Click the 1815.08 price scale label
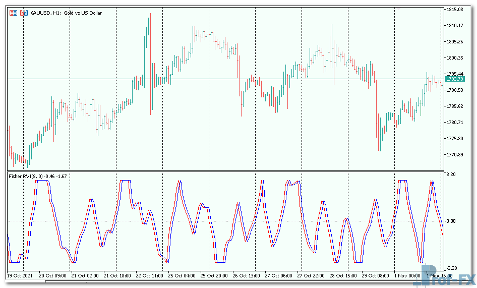Viewport: 477px width, 288px height. click(x=455, y=9)
